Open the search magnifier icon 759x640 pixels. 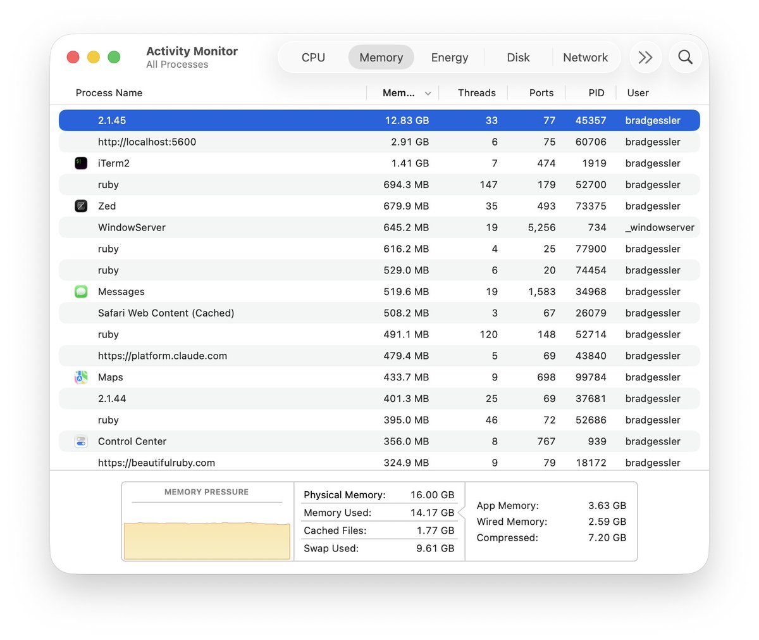[685, 57]
